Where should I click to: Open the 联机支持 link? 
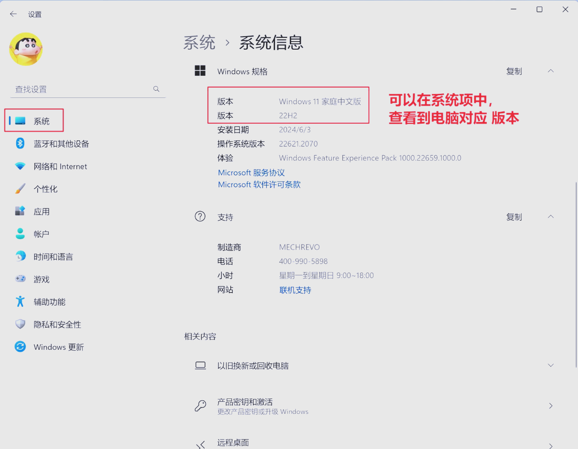click(x=295, y=290)
